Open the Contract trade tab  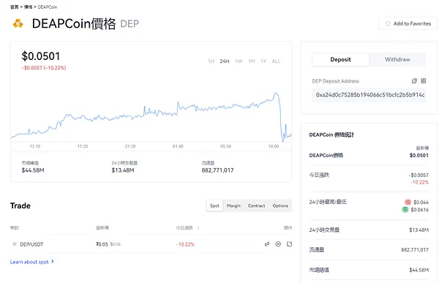coord(257,205)
